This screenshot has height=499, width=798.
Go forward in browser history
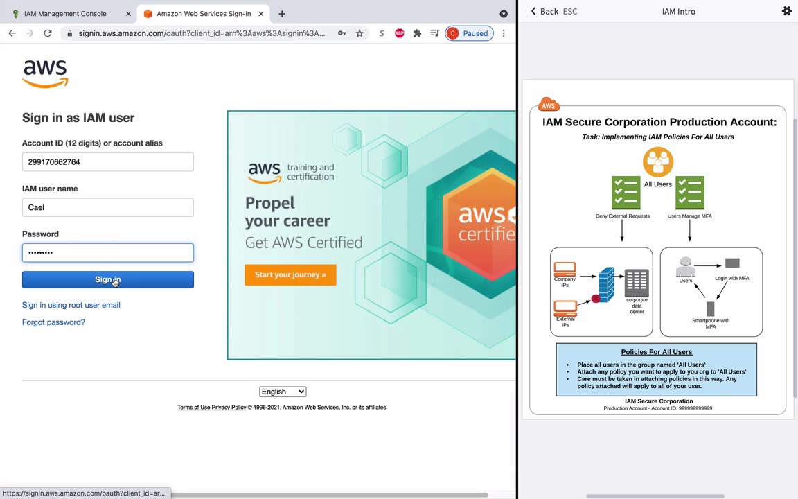coord(30,33)
